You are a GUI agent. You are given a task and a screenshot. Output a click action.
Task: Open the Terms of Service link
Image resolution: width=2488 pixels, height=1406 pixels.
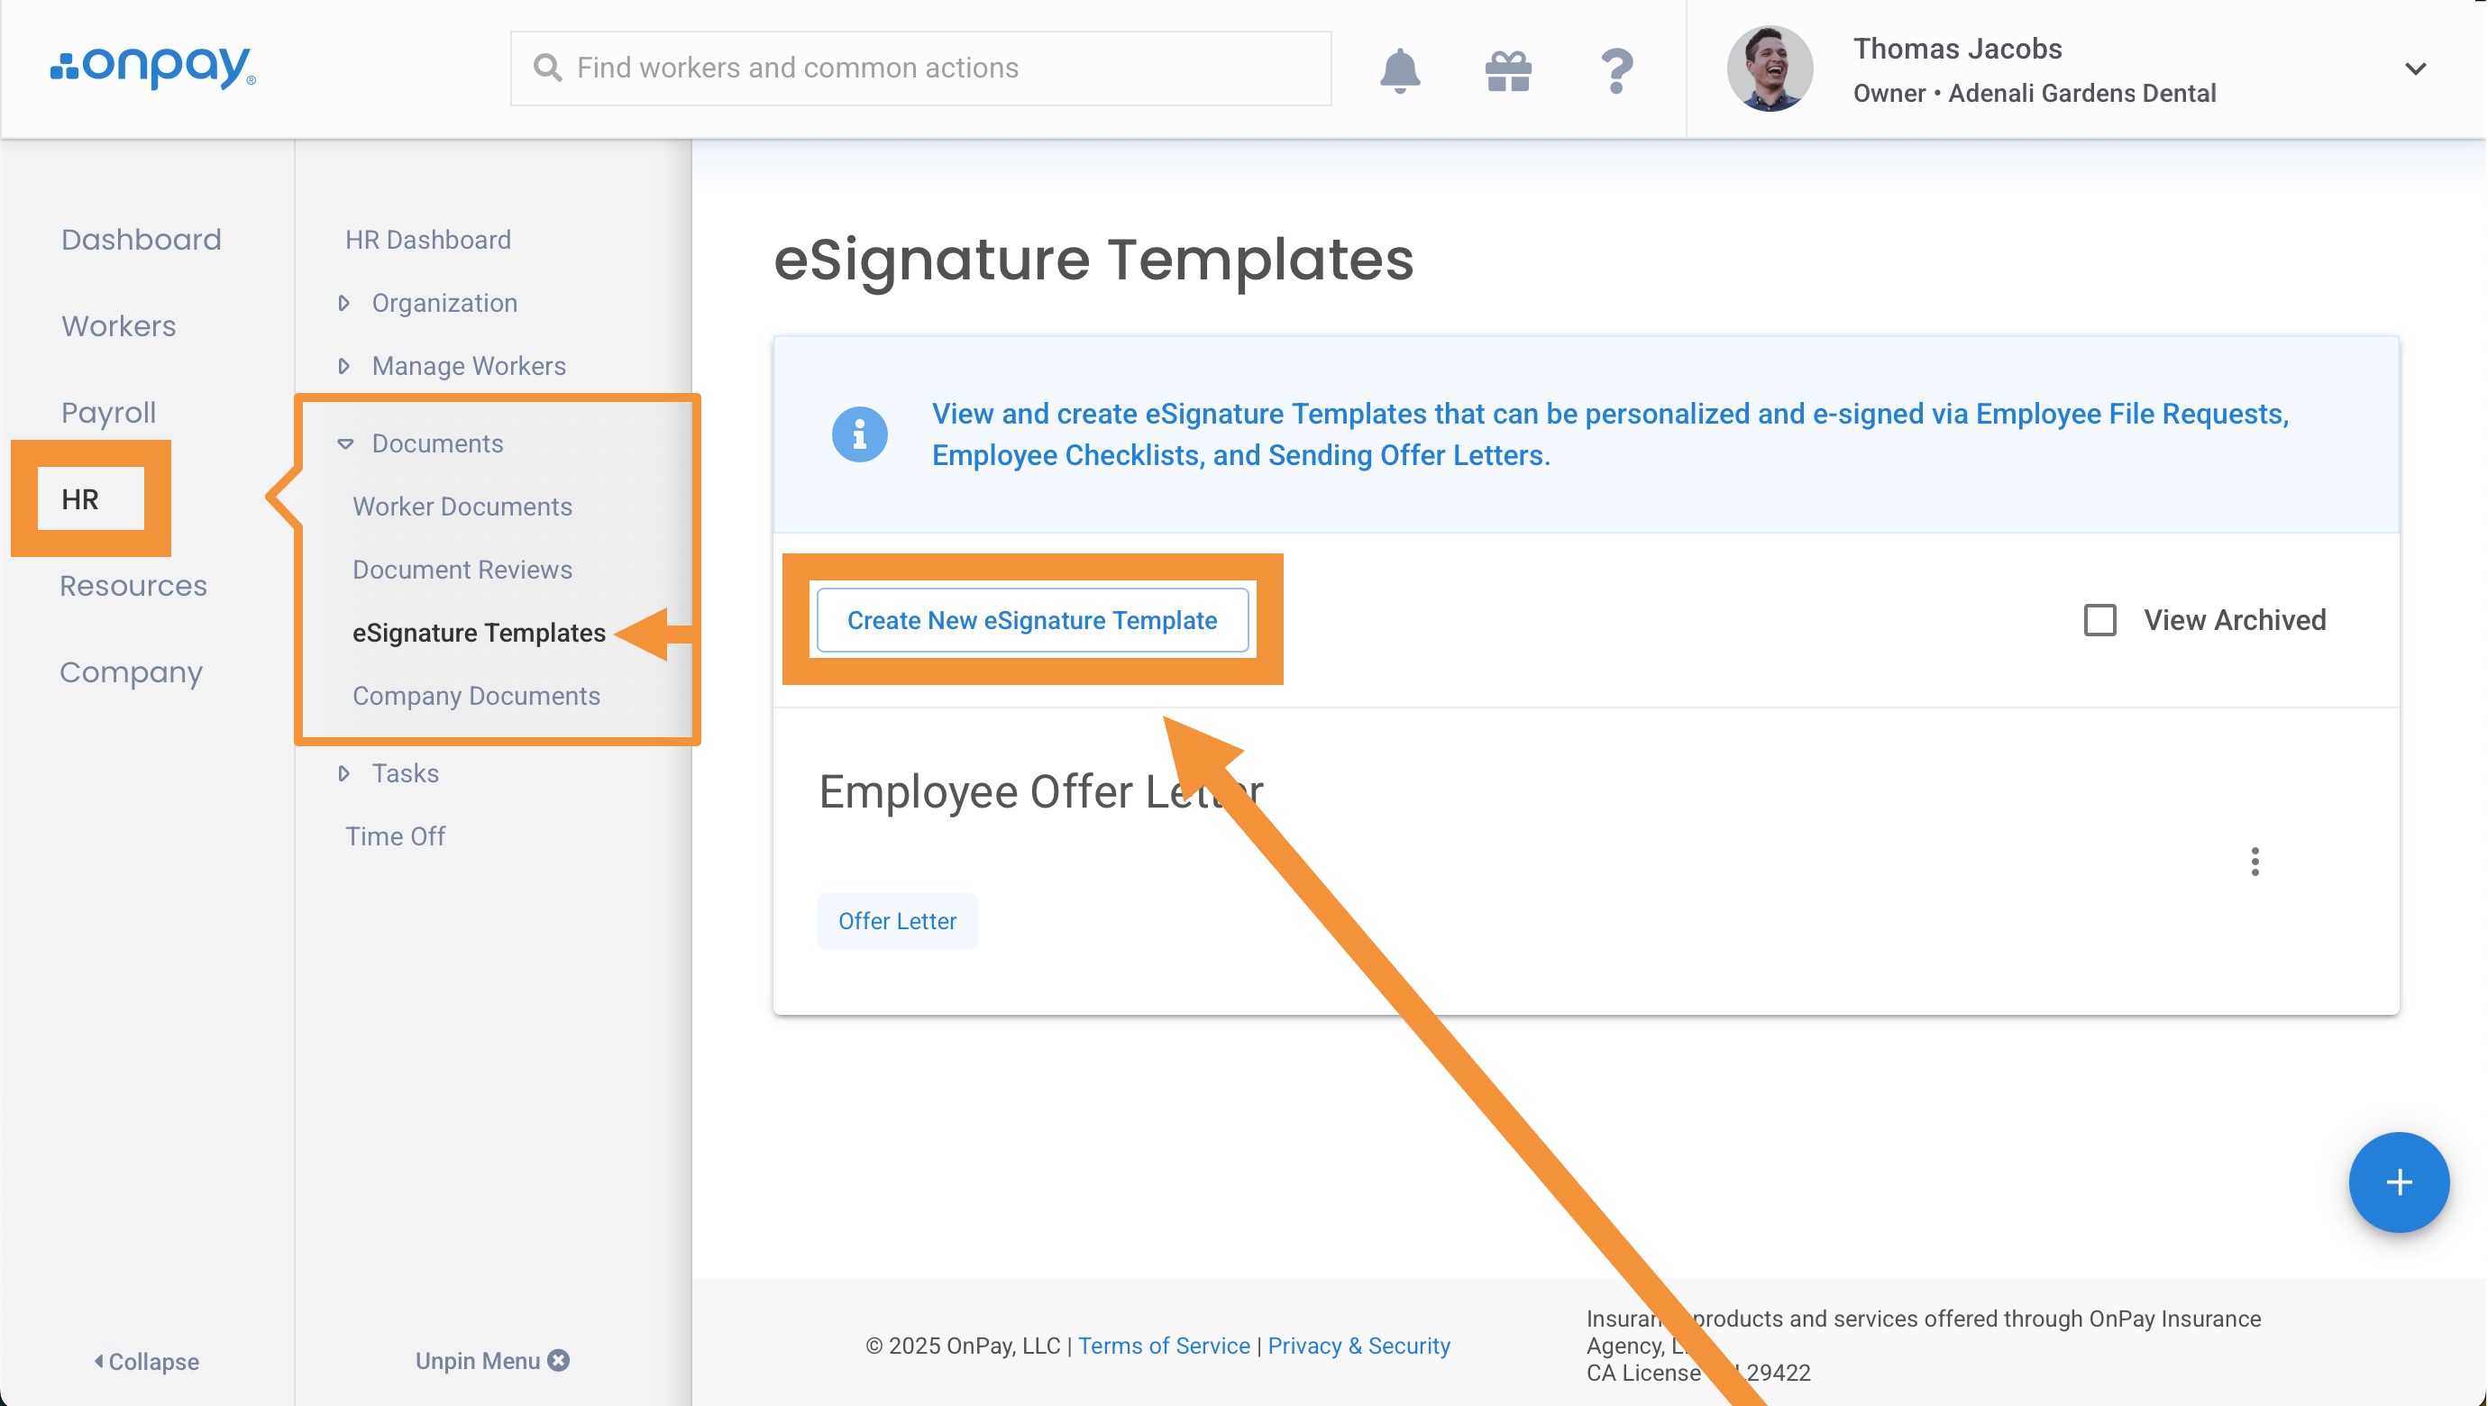(1163, 1345)
